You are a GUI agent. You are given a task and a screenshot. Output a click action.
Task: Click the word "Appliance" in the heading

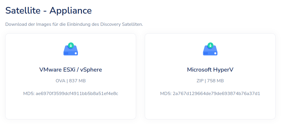[71, 10]
